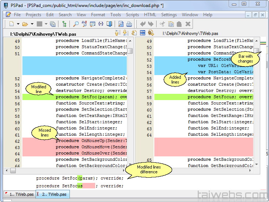Expand the New file dropdown arrow
The width and height of the screenshot is (269, 202).
coord(18,24)
